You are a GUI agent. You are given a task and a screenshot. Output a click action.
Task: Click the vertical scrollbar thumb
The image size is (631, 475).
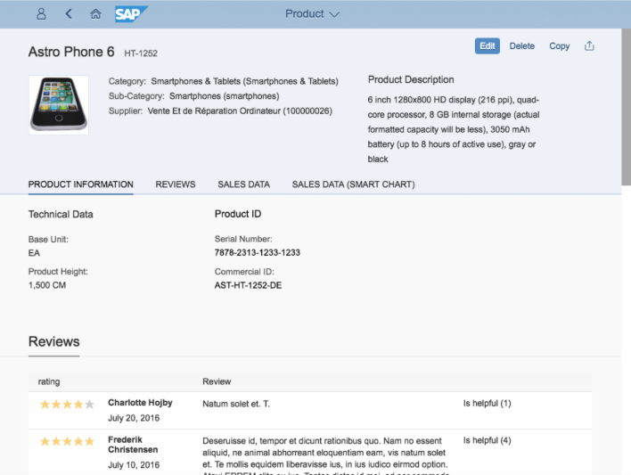[627, 107]
